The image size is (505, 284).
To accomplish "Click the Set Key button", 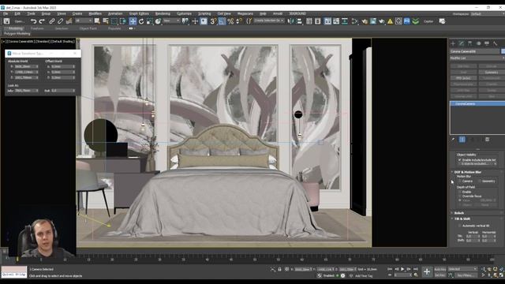I will coord(440,275).
